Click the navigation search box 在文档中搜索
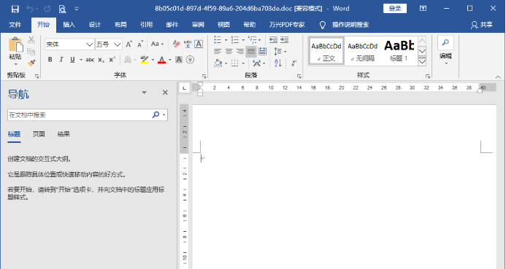Viewport: 506px width, 269px height. (x=79, y=115)
